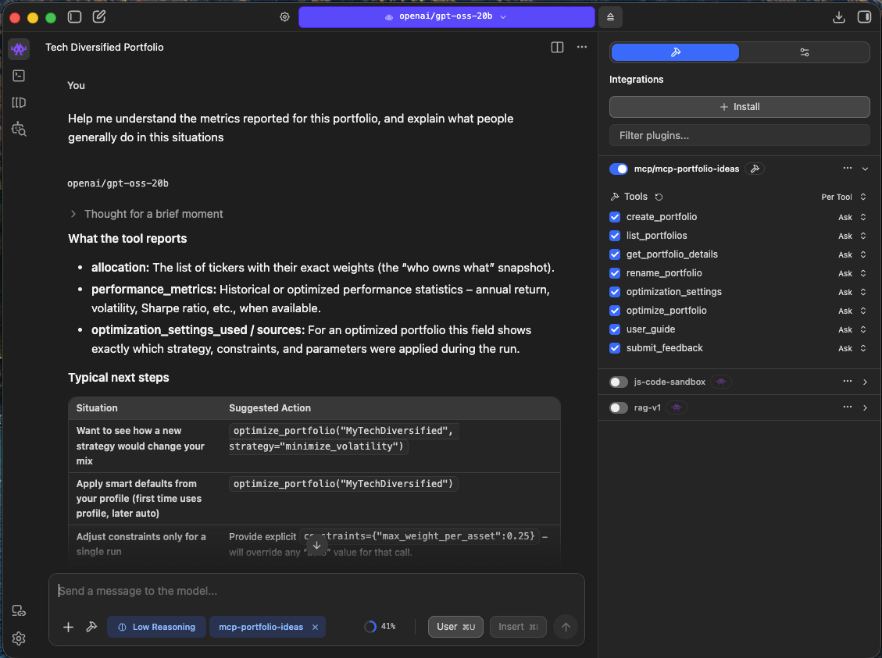Click the 41% context usage indicator

click(380, 627)
